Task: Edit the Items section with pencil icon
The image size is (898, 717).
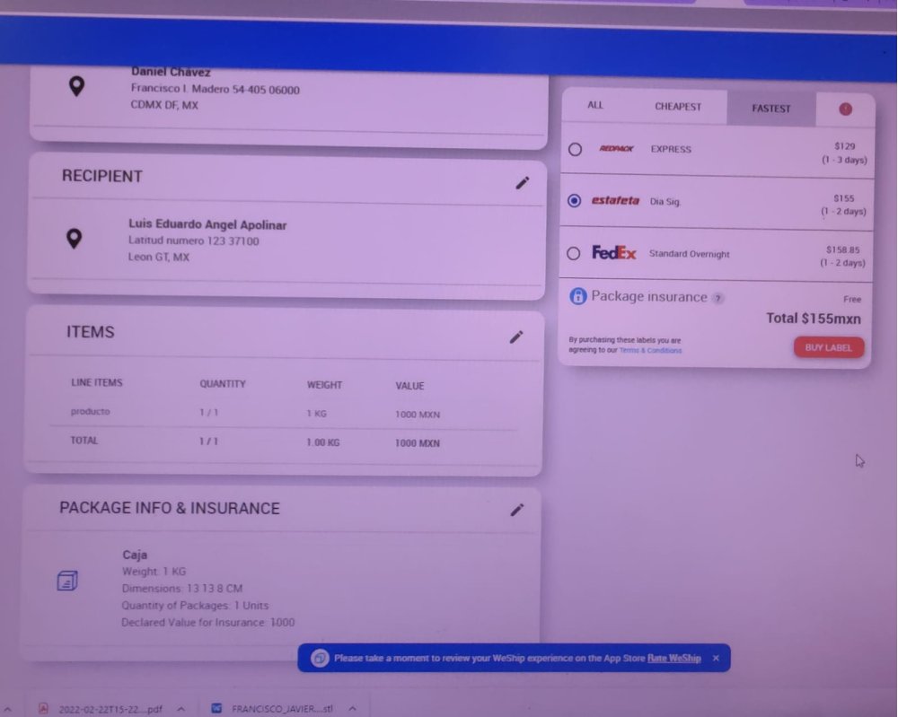Action: [516, 337]
